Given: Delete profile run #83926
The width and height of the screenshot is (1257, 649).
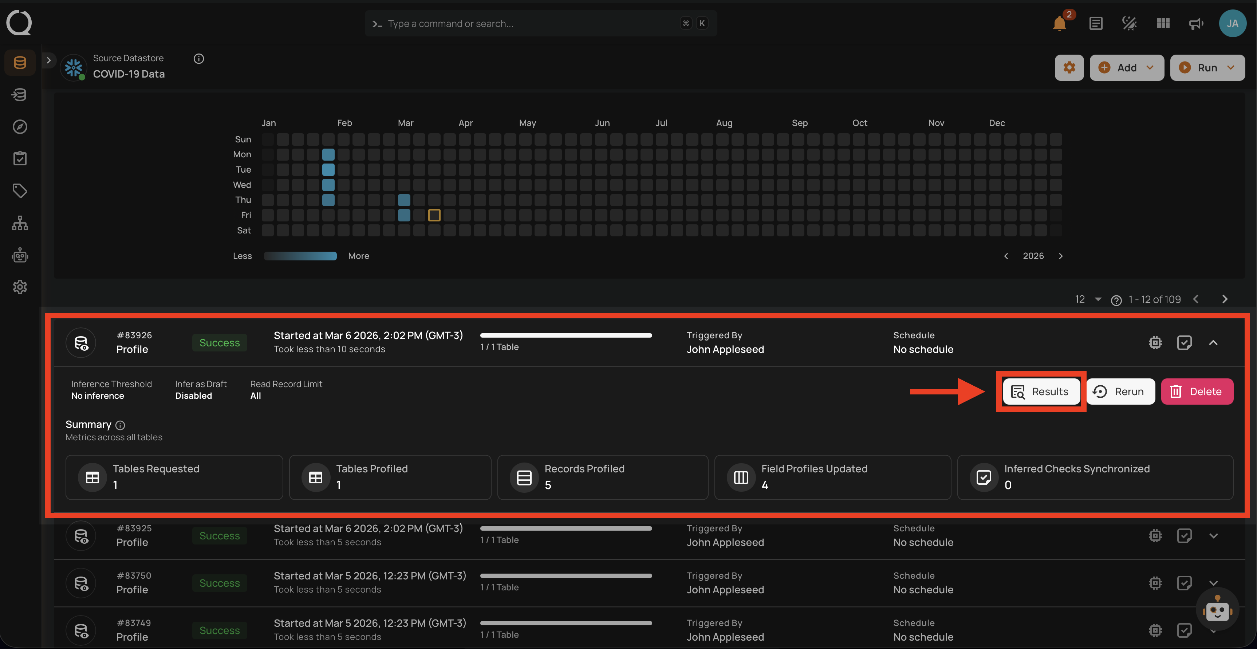Looking at the screenshot, I should click(1197, 392).
